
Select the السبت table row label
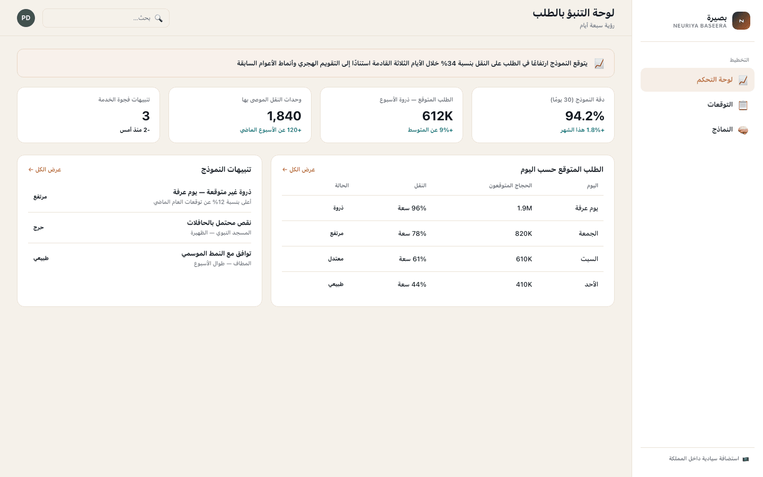[590, 259]
